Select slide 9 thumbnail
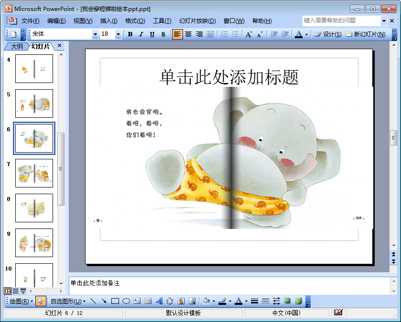Screen dimensions: 401x322 (x=34, y=243)
